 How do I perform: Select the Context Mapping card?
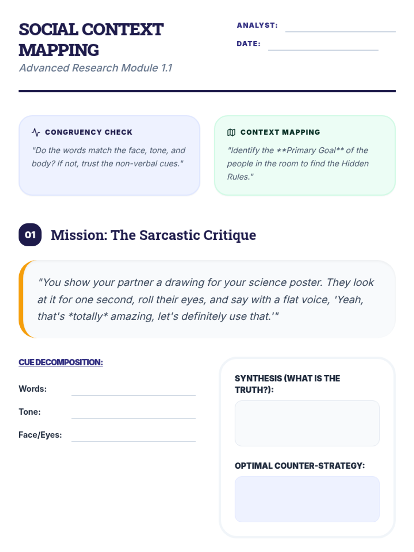[x=305, y=156]
